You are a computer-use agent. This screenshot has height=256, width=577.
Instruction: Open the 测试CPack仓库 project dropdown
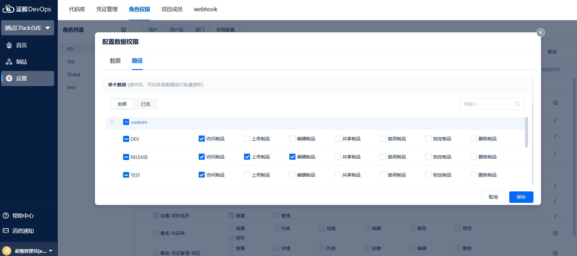(28, 28)
